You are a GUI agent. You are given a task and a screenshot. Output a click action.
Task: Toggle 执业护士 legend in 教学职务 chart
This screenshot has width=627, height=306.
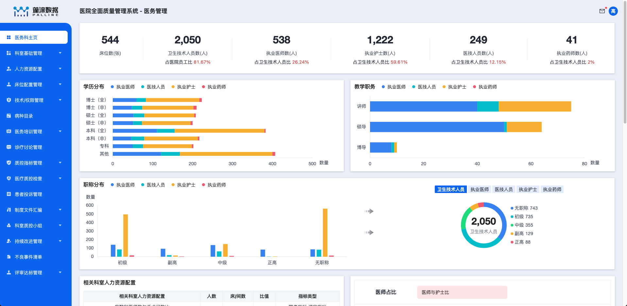[x=454, y=87]
